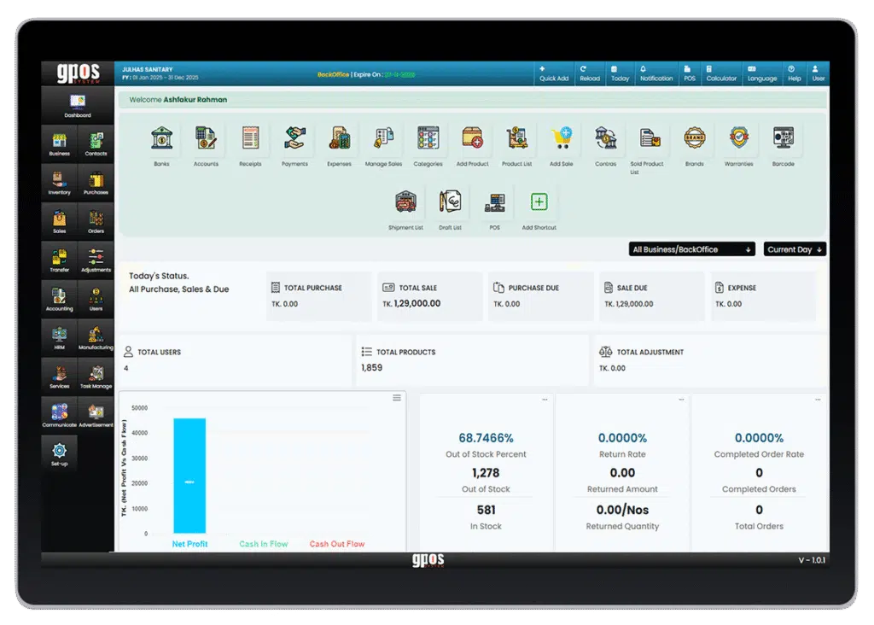Click the Notification bell in toolbar
Image resolution: width=874 pixels, height=625 pixels.
tap(655, 73)
